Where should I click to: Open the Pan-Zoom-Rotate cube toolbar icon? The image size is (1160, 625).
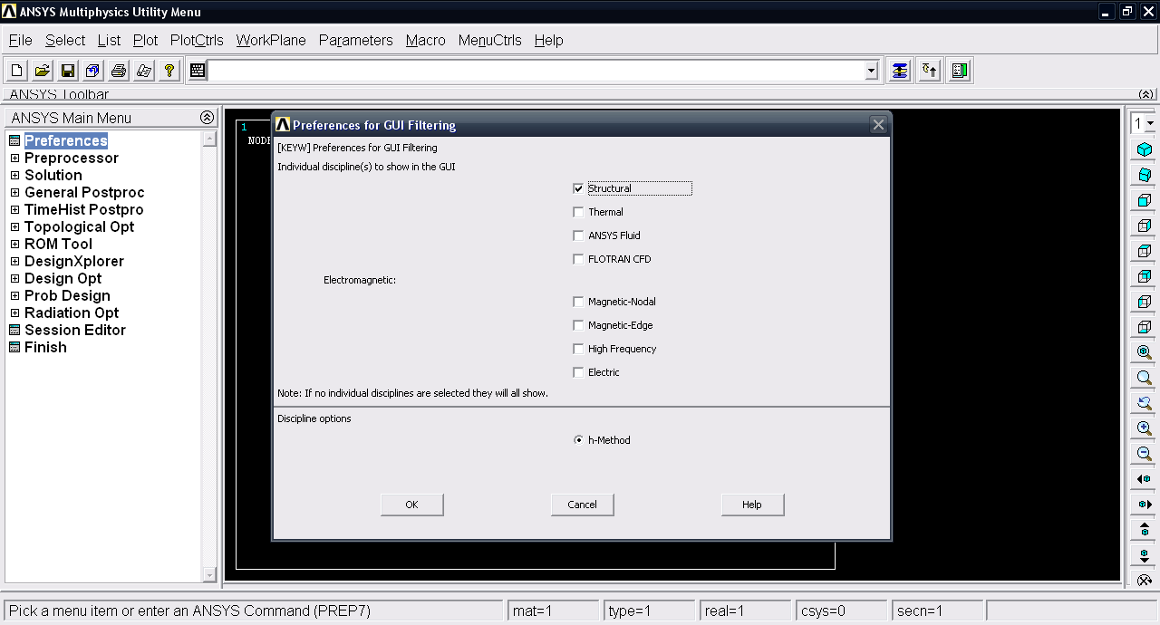pos(92,71)
